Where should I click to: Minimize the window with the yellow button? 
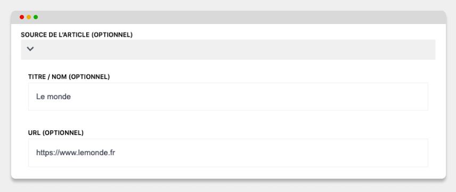click(29, 17)
